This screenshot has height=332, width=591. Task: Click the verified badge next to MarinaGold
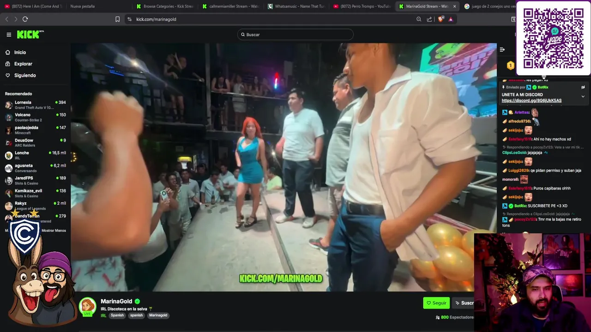(x=137, y=302)
